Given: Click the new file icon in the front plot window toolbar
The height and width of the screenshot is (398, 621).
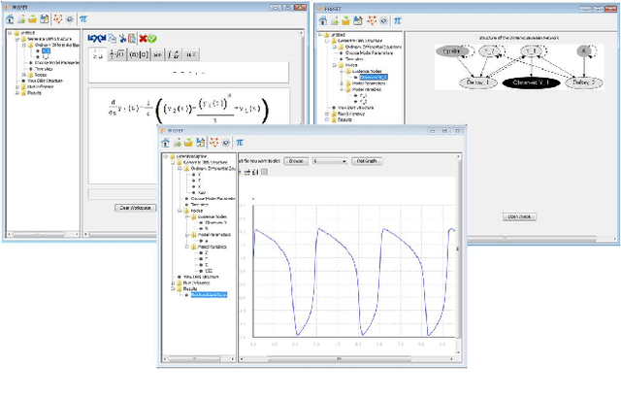Looking at the screenshot, I should [178, 143].
